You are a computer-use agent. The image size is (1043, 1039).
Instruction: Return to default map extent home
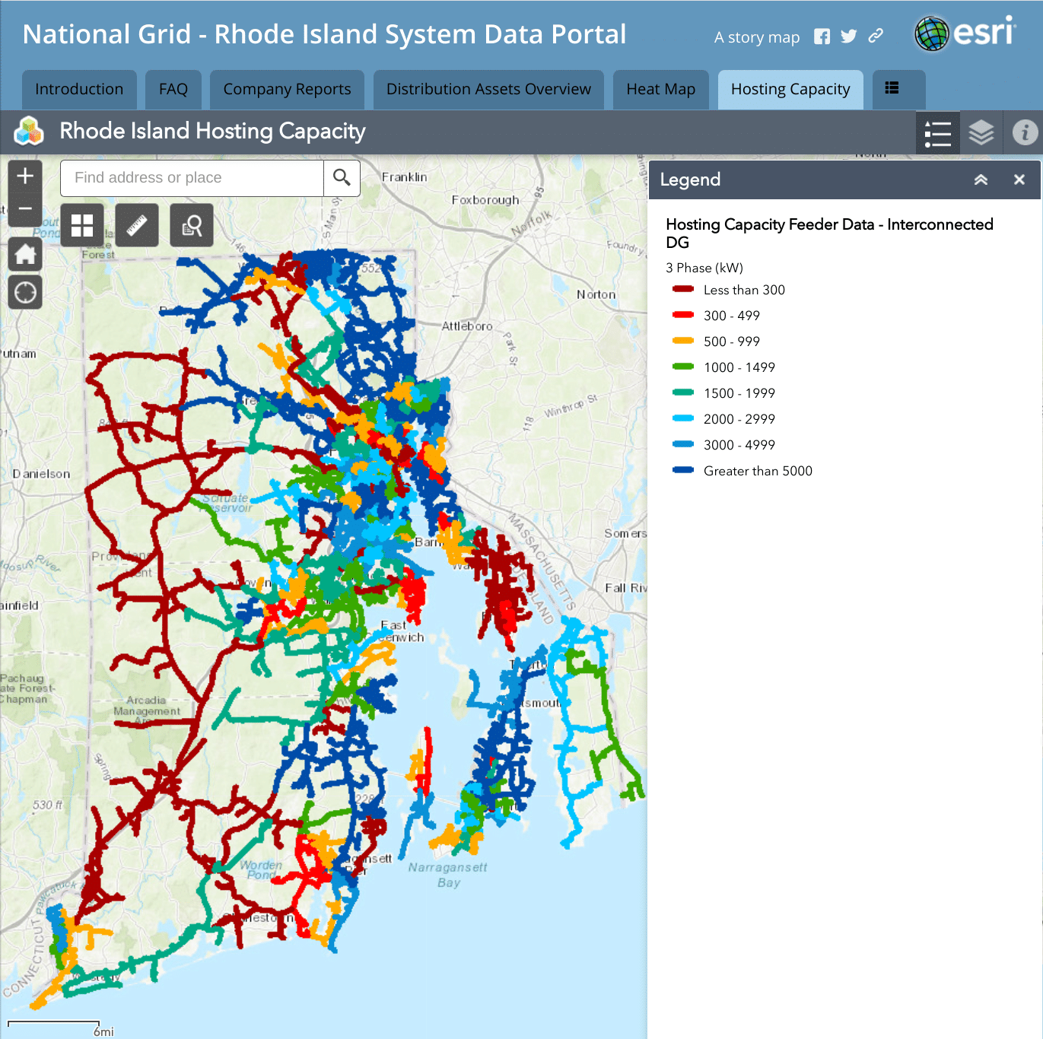point(25,254)
